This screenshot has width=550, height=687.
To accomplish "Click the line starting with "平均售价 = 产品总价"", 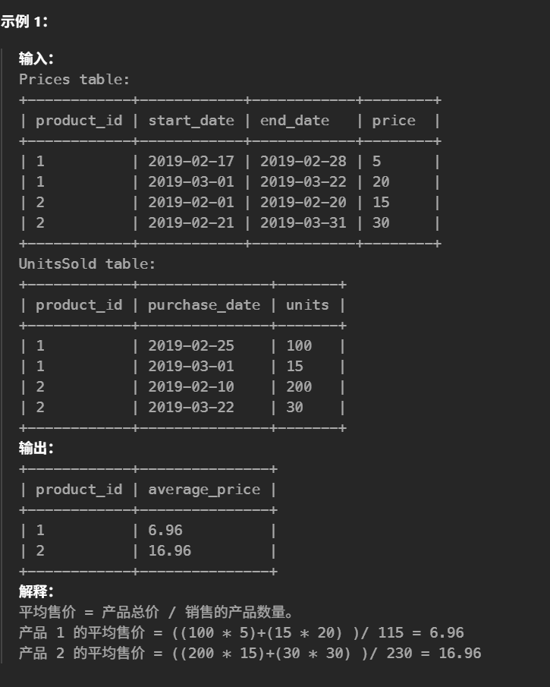I will pyautogui.click(x=156, y=612).
